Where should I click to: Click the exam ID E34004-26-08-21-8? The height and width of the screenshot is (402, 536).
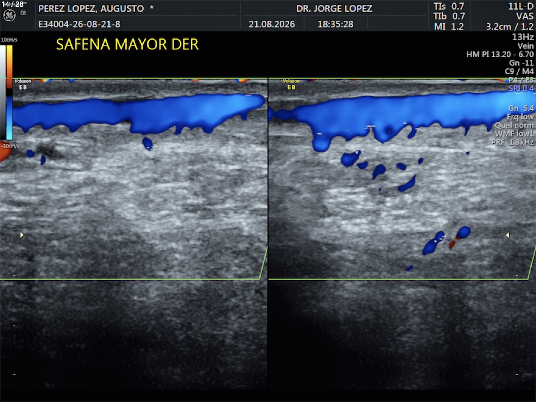point(79,24)
